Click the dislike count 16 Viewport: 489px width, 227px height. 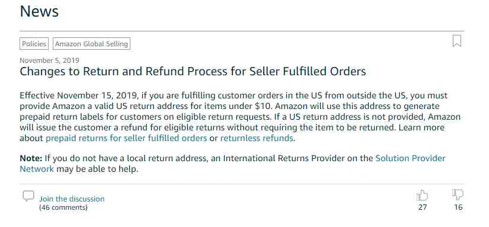click(458, 207)
